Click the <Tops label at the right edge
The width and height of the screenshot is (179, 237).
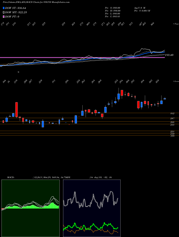[176, 24]
